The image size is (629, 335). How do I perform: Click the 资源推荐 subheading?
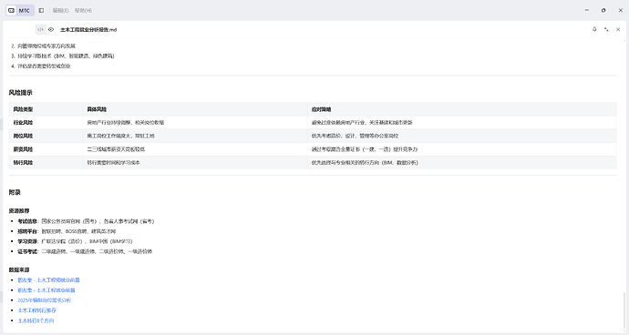click(19, 211)
